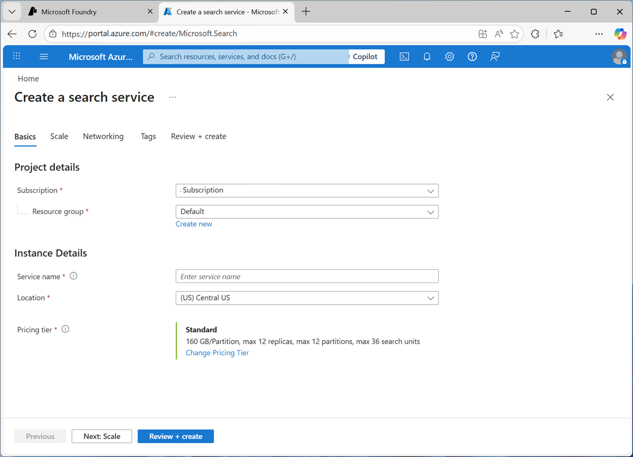View Azure portal notifications
The height and width of the screenshot is (457, 633).
pos(427,56)
